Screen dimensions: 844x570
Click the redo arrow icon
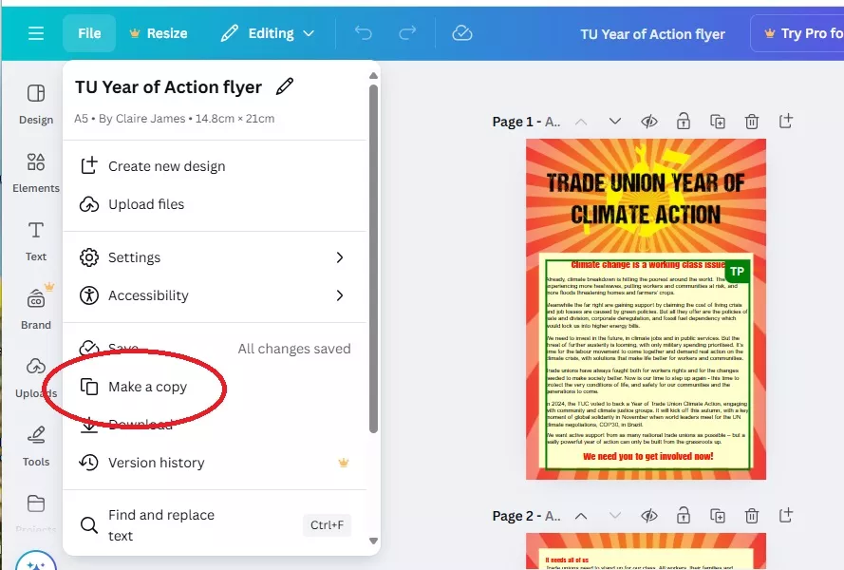(407, 33)
